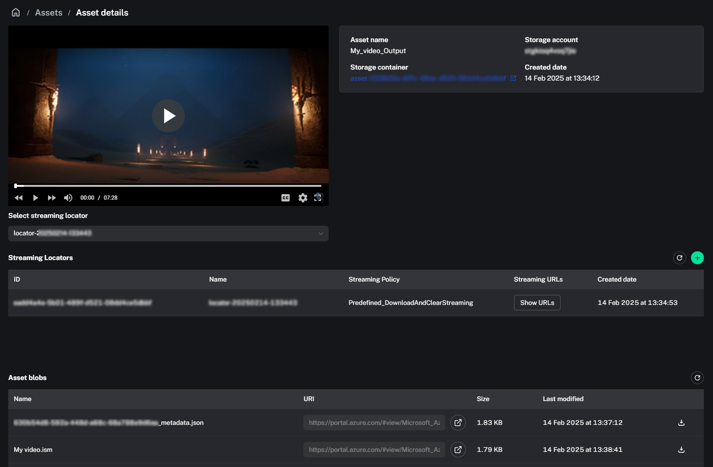This screenshot has width=713, height=467.
Task: Start the video with the large center play button
Action: (168, 116)
